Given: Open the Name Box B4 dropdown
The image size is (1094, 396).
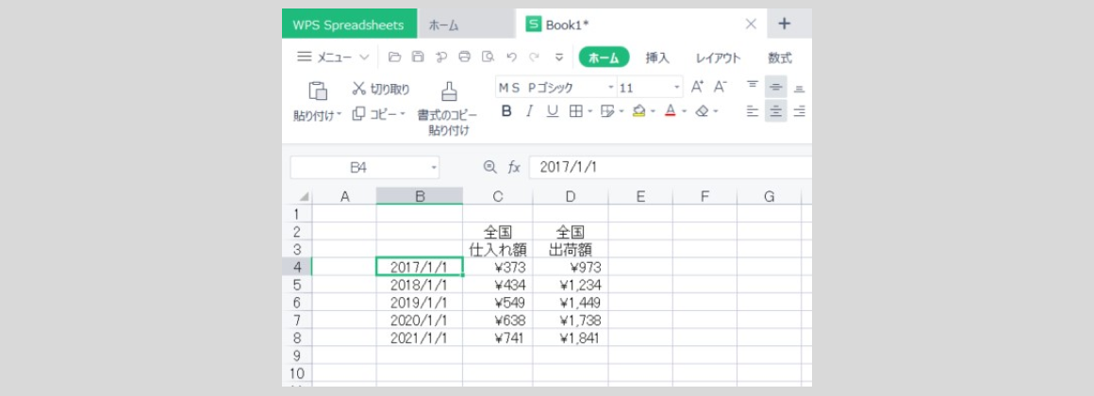Looking at the screenshot, I should tap(434, 168).
